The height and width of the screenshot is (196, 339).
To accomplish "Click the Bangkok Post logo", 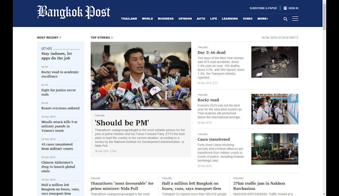I will click(73, 12).
